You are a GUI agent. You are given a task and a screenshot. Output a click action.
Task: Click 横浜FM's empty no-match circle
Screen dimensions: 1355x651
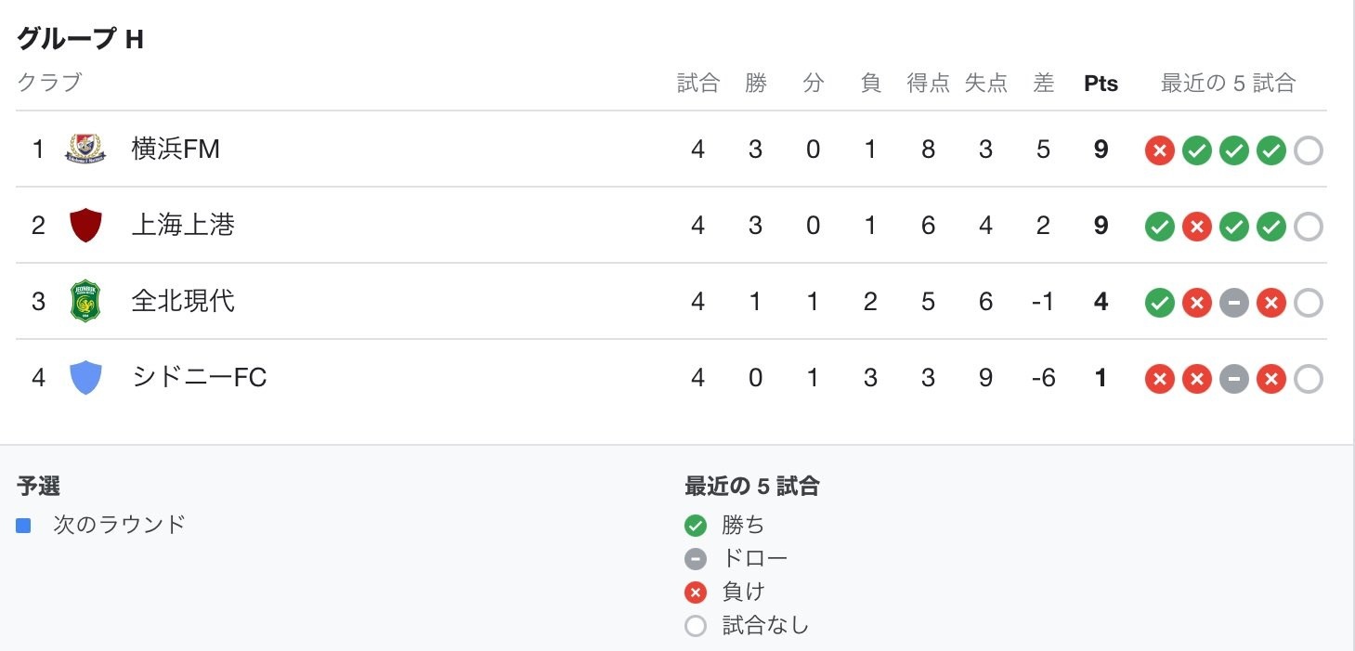click(1308, 150)
